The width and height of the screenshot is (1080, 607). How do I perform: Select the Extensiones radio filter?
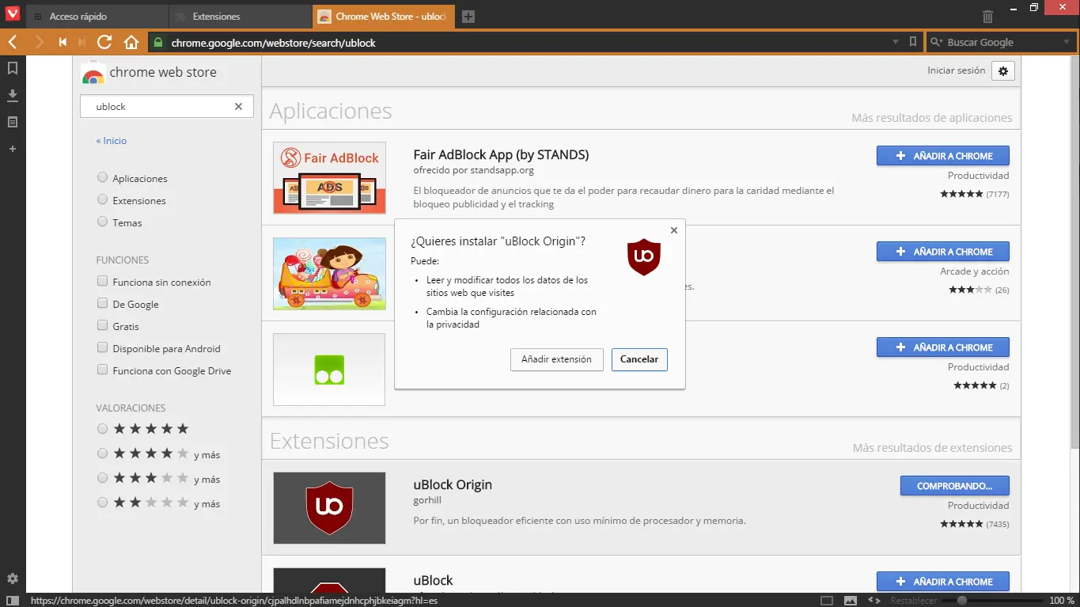pos(102,199)
